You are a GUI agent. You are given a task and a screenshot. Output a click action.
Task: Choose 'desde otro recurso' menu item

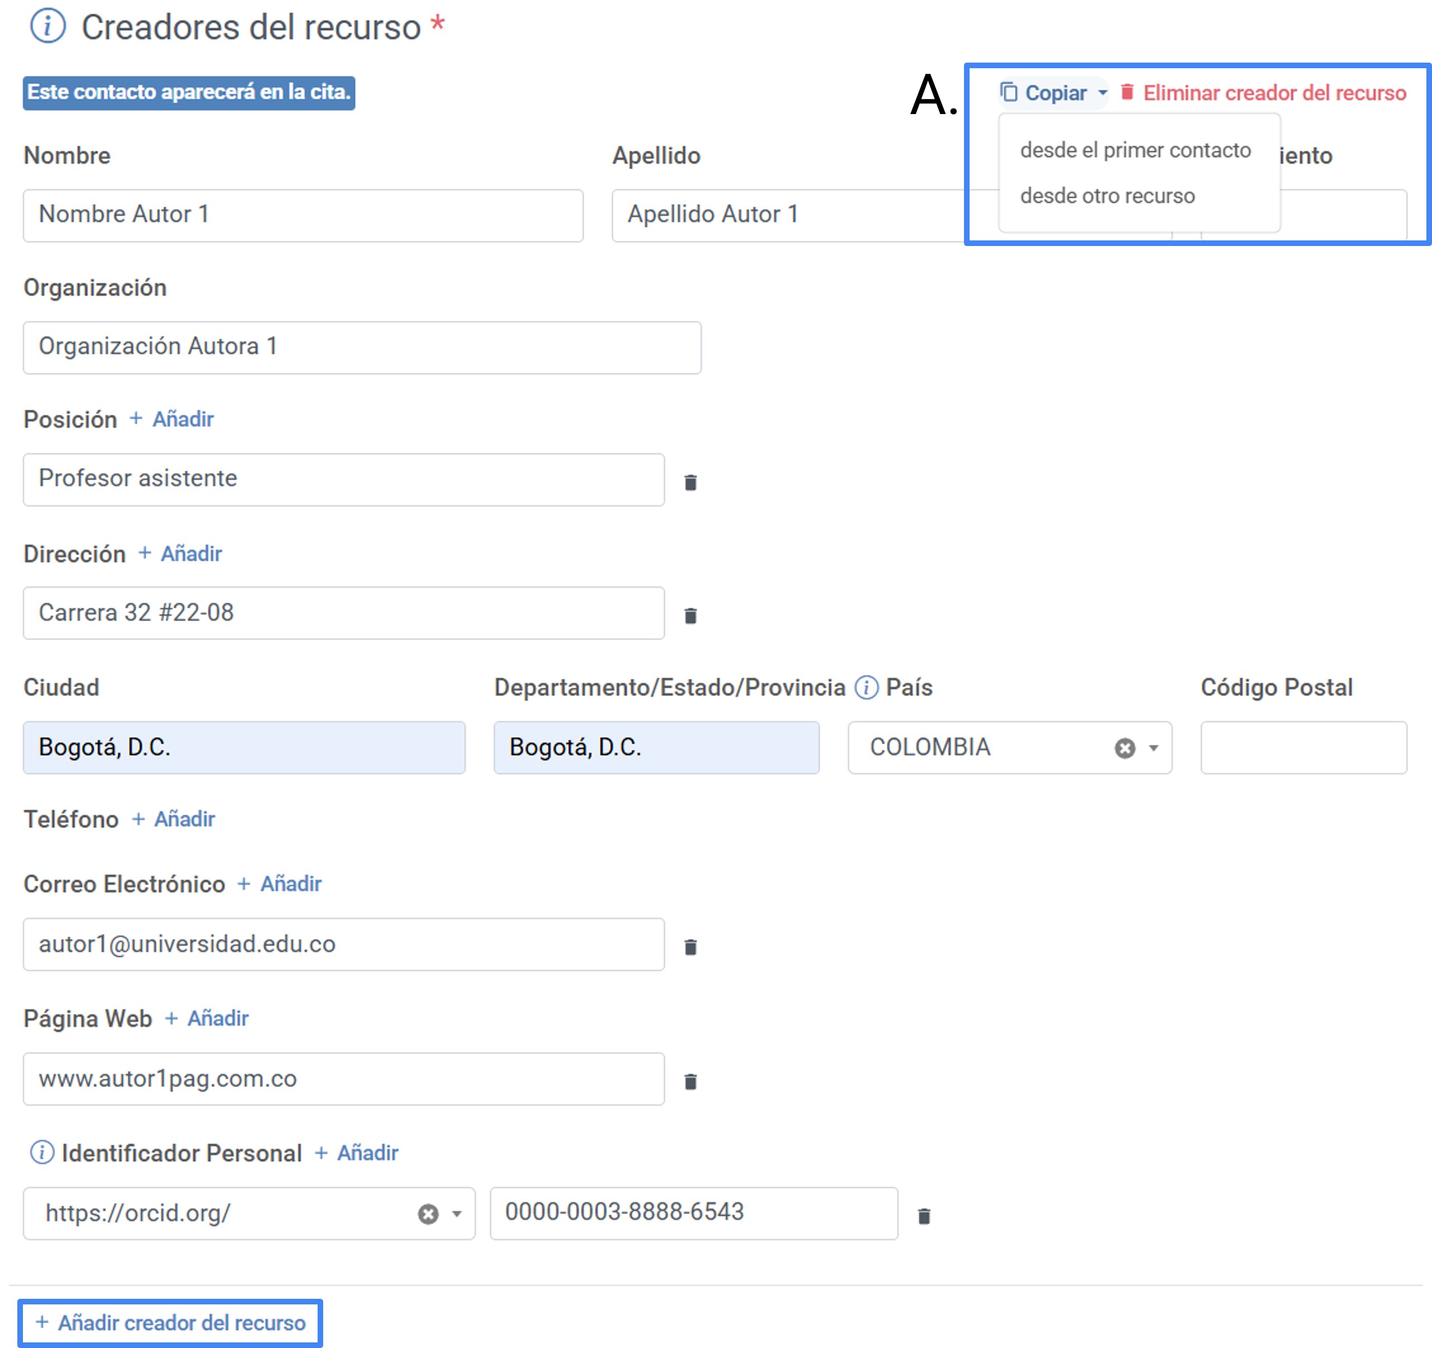[1107, 196]
